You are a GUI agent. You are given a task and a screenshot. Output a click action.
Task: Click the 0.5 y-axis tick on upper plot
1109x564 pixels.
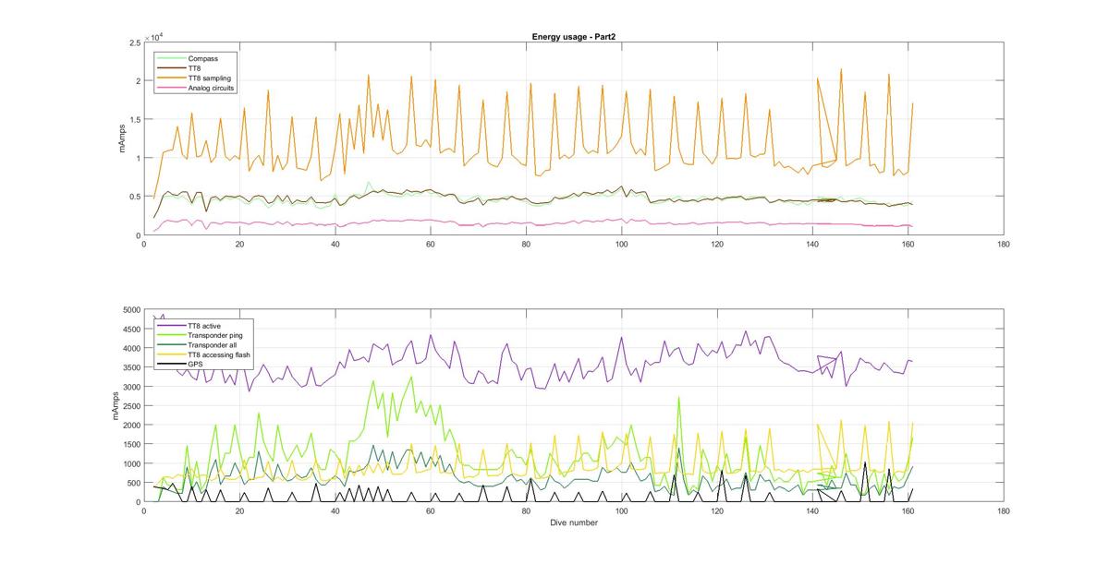[x=134, y=198]
